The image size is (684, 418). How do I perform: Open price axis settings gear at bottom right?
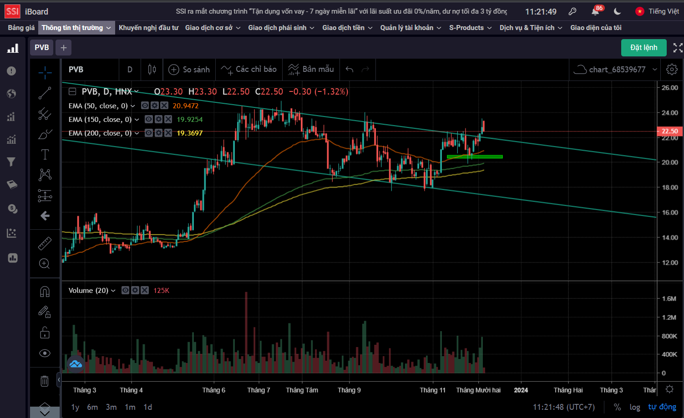point(669,389)
